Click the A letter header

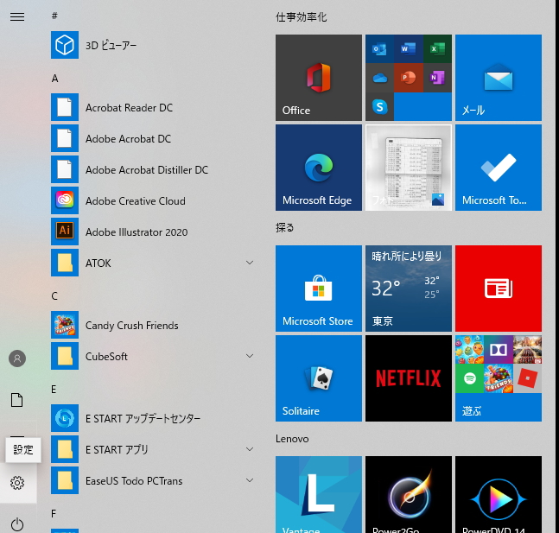click(54, 78)
